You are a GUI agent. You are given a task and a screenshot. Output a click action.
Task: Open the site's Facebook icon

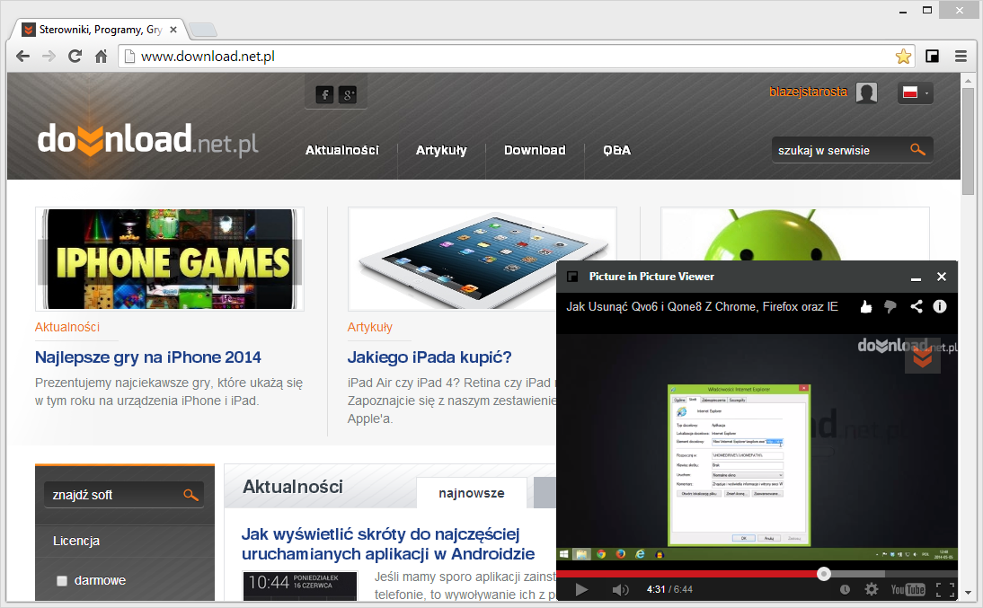(x=324, y=94)
